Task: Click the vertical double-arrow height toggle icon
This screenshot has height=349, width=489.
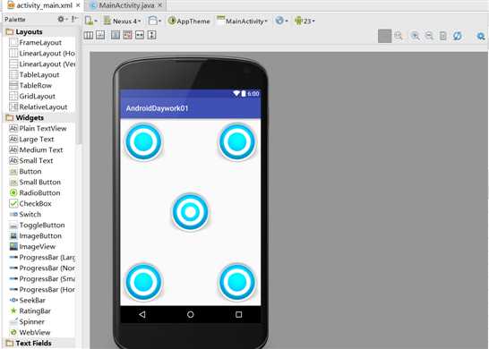Action: coord(151,35)
